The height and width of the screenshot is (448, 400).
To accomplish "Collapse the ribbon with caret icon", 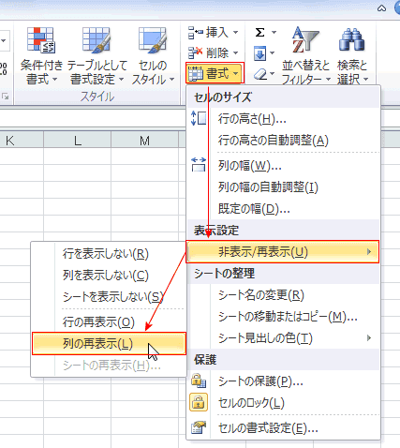I will (x=381, y=8).
